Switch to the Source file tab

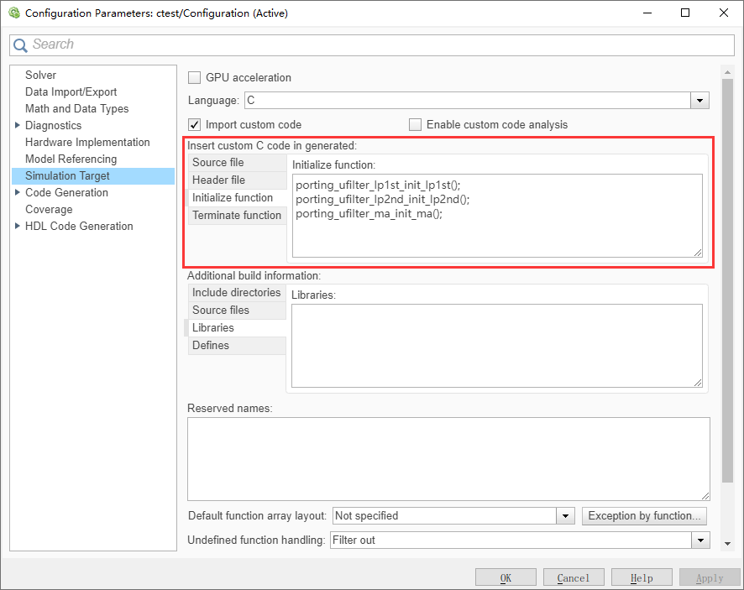[x=238, y=163]
